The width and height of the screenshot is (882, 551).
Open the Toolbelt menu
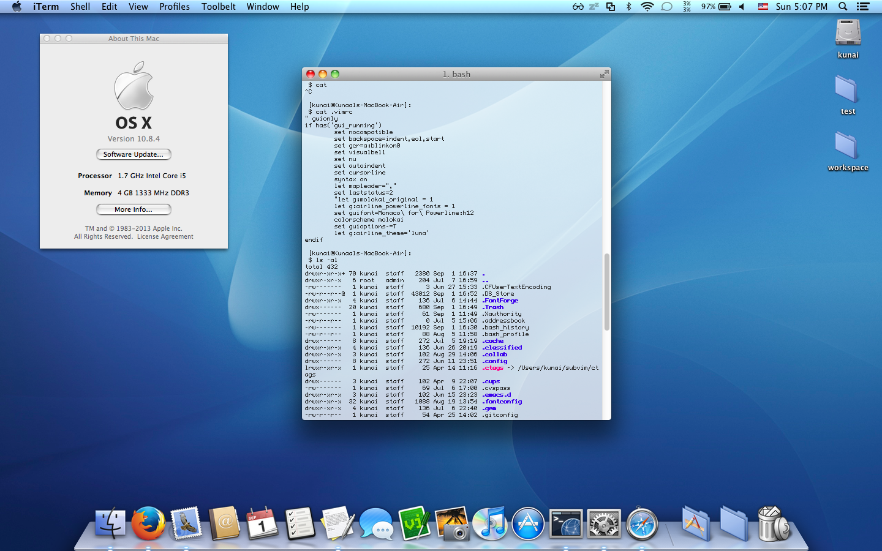click(219, 7)
